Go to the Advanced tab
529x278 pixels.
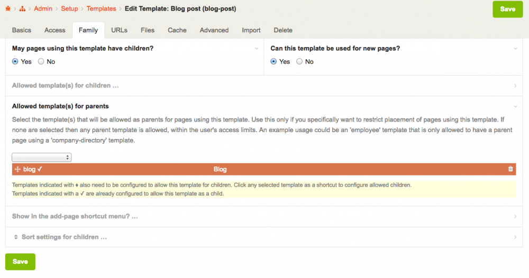click(x=214, y=30)
